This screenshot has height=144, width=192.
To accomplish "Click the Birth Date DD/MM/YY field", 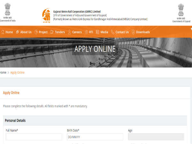I will coord(95,137).
